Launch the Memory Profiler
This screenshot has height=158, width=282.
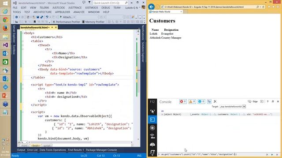[93, 22]
